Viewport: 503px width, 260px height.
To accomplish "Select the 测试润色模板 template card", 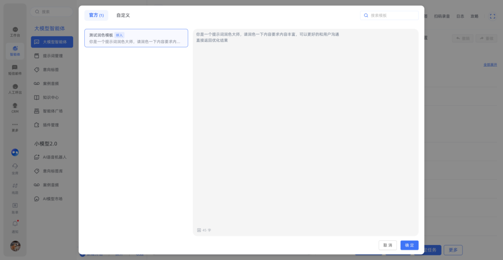I will pos(136,38).
